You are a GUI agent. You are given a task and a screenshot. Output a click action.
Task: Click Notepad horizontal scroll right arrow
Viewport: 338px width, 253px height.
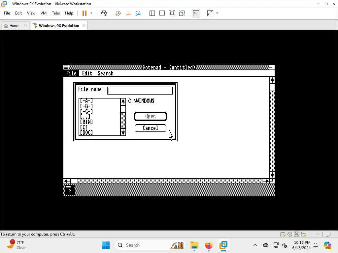click(266, 181)
